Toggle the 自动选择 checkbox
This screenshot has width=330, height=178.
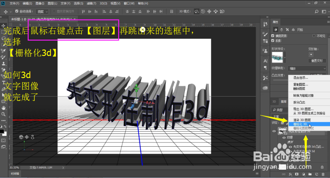pos(17,11)
